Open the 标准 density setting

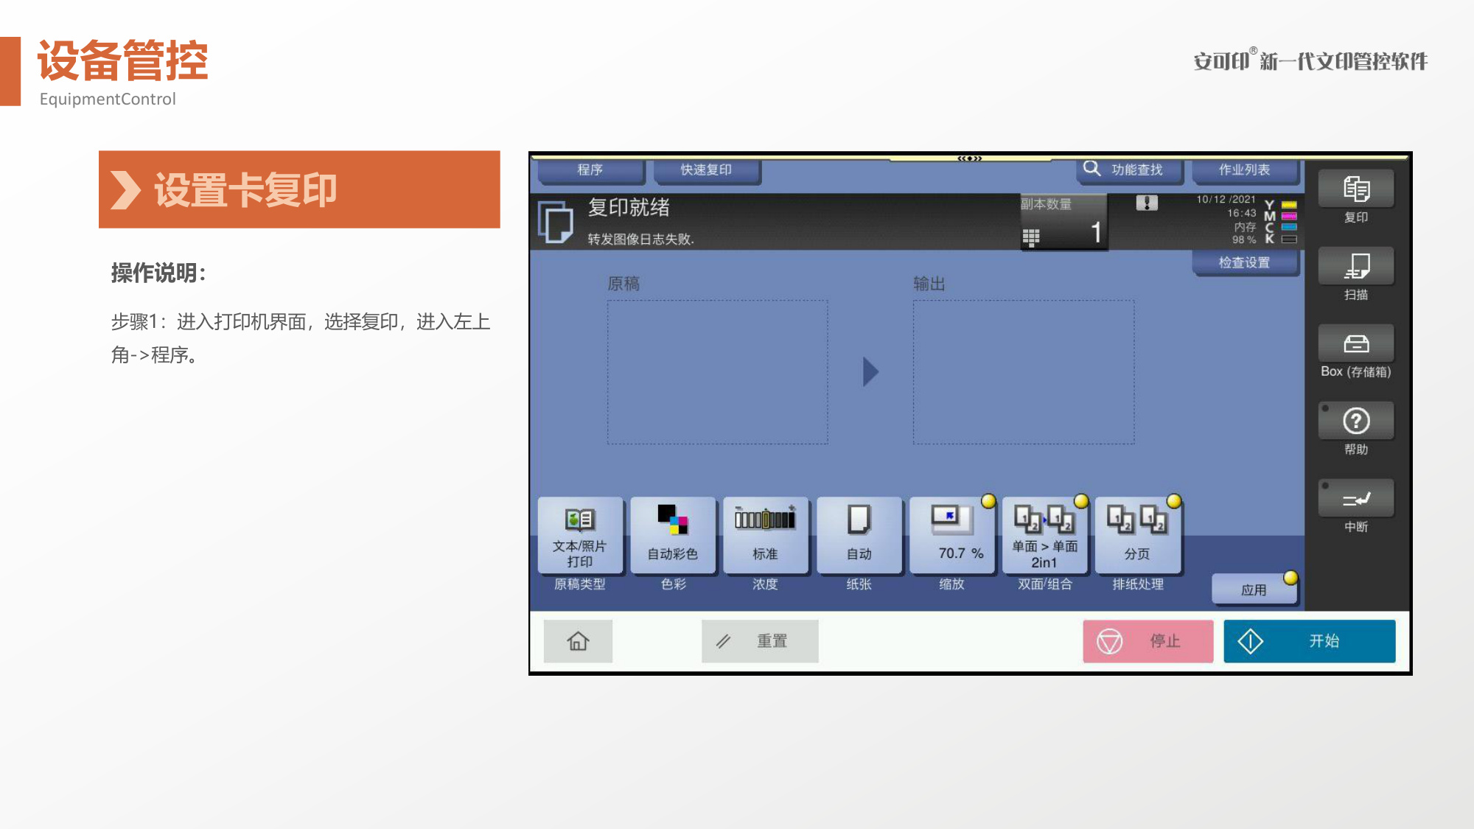(766, 536)
